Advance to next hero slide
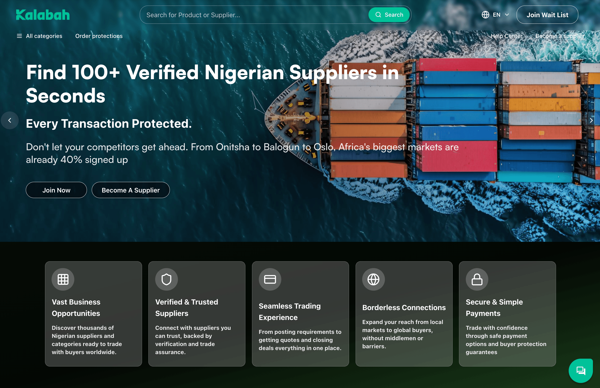 [591, 120]
